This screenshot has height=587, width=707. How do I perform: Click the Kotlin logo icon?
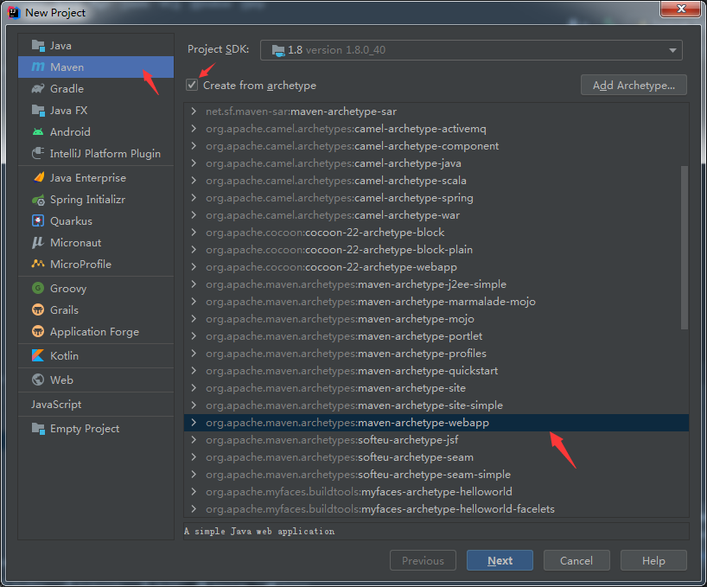coord(38,355)
